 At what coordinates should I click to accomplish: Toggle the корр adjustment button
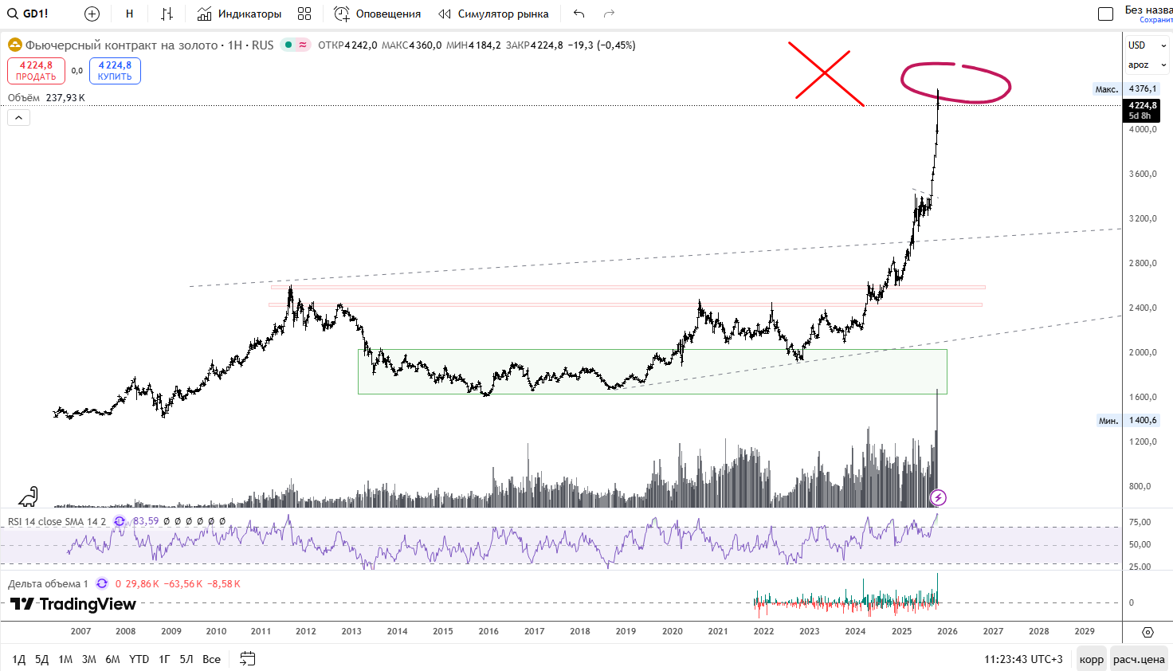1091,659
